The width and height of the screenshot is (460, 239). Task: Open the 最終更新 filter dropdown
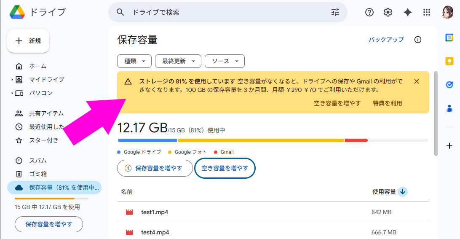(x=178, y=61)
